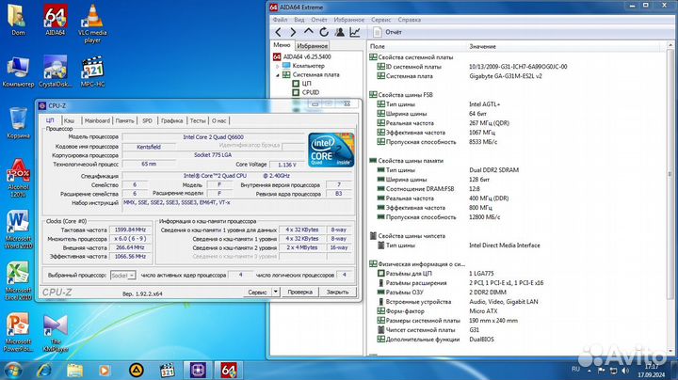Click the Intel Core 2 Quad logo

[331, 150]
